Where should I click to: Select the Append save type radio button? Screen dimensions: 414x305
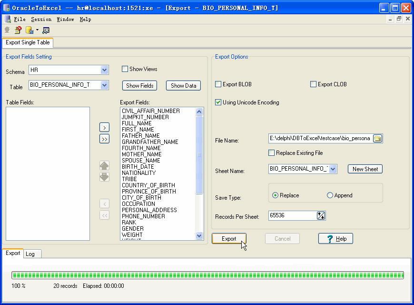pos(330,195)
